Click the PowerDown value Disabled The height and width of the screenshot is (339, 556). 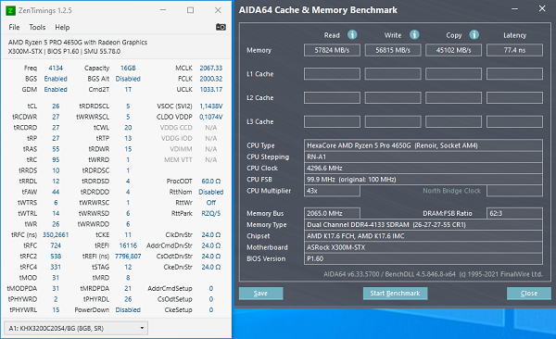(128, 310)
